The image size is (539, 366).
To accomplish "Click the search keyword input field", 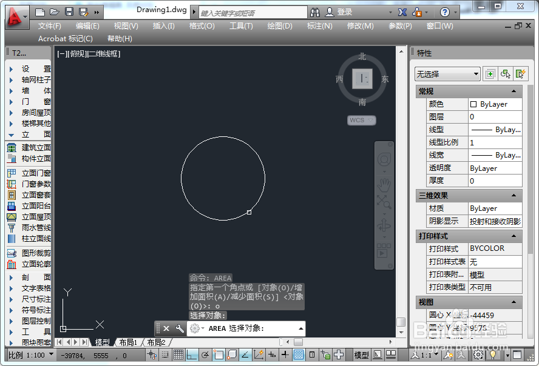I will [253, 13].
